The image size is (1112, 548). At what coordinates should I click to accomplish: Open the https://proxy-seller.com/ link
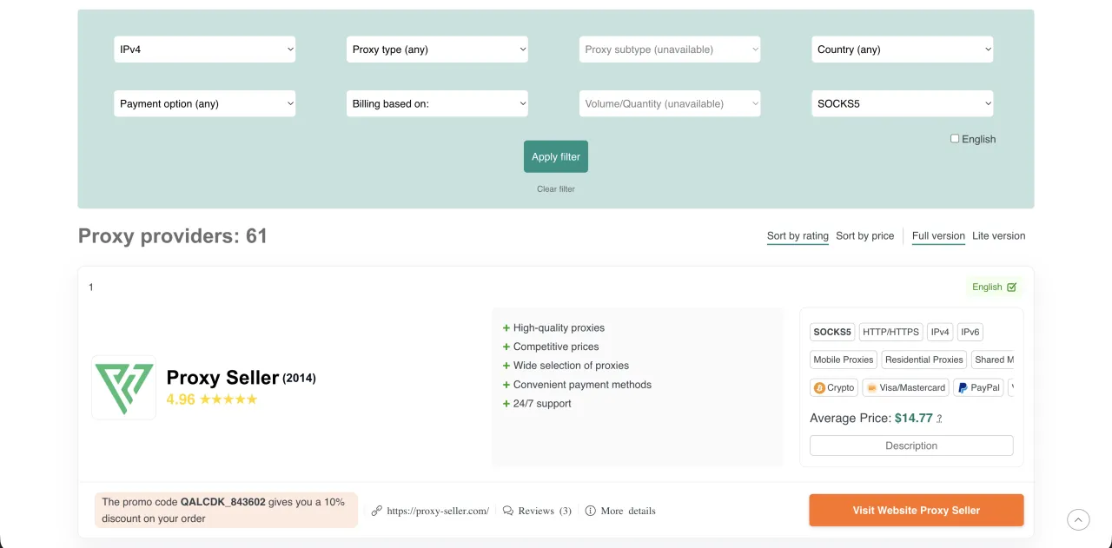coord(438,511)
